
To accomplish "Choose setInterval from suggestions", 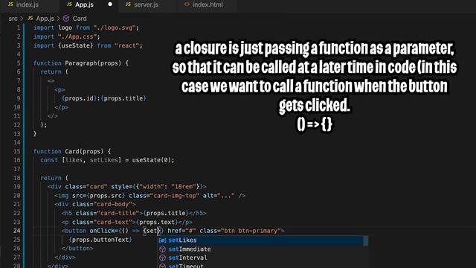I will click(263, 258).
